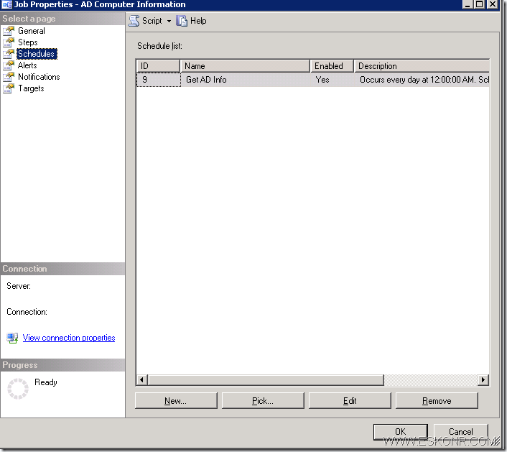Click the Targets page icon
This screenshot has height=452, width=507.
pyautogui.click(x=9, y=88)
